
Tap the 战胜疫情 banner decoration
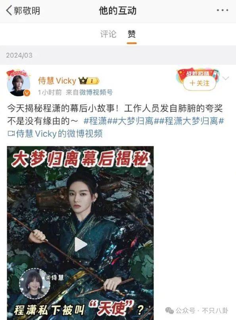click(198, 73)
